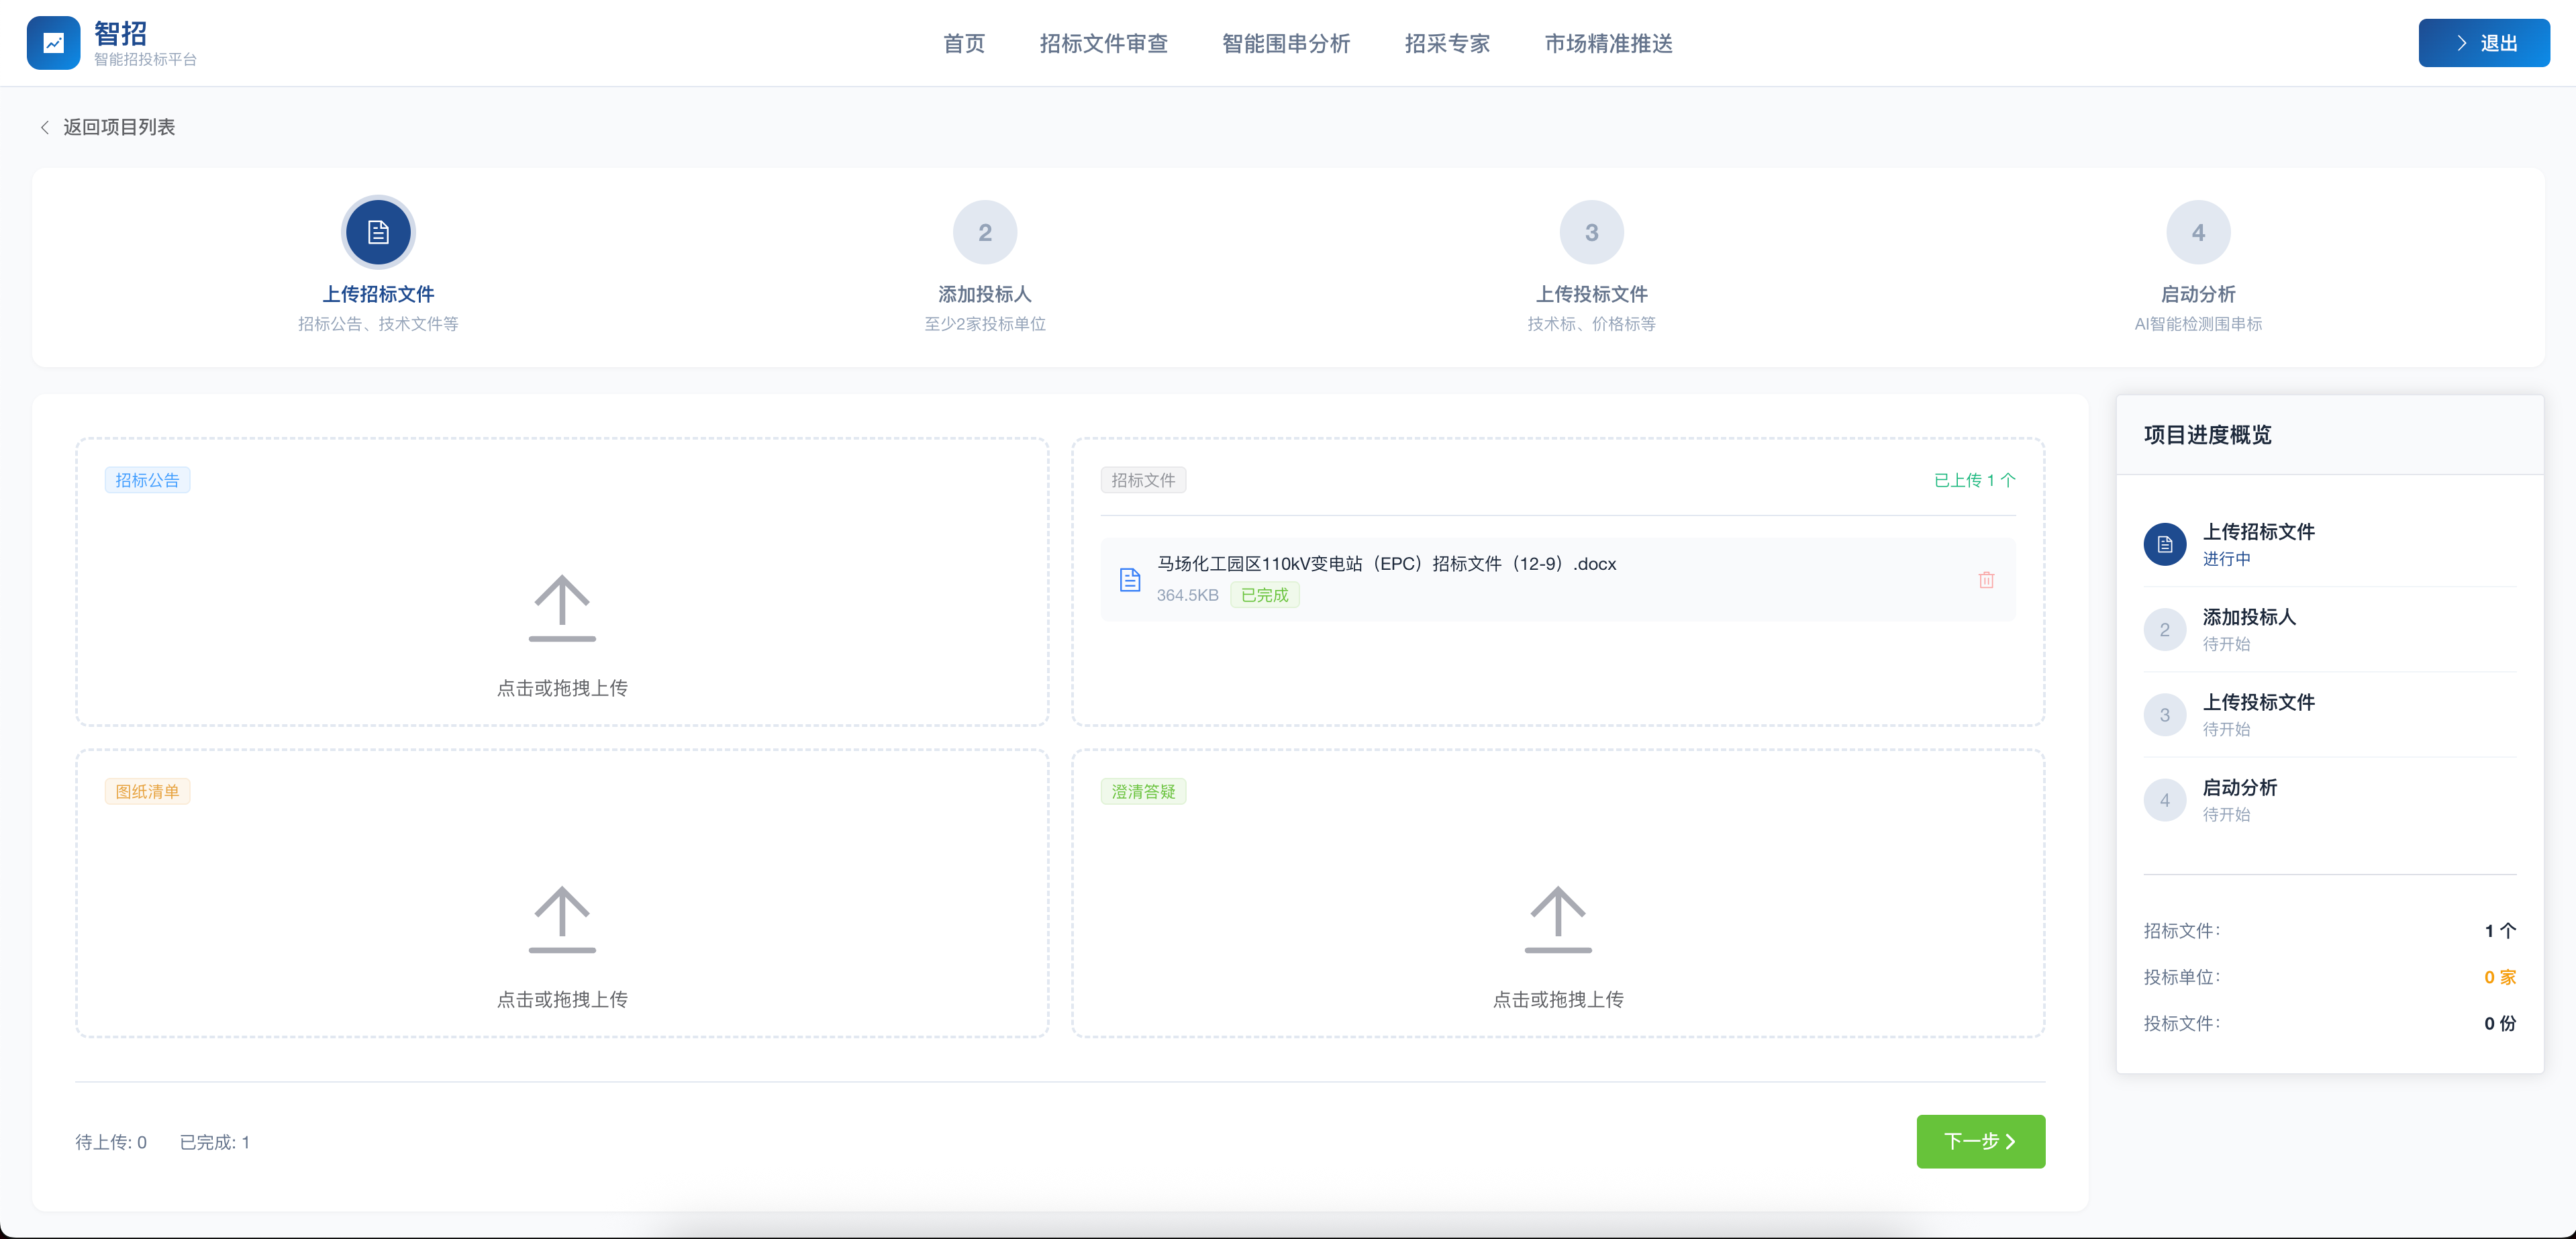Click 点击或拖拽上传 text in 招标公告 box
This screenshot has width=2576, height=1239.
[562, 688]
